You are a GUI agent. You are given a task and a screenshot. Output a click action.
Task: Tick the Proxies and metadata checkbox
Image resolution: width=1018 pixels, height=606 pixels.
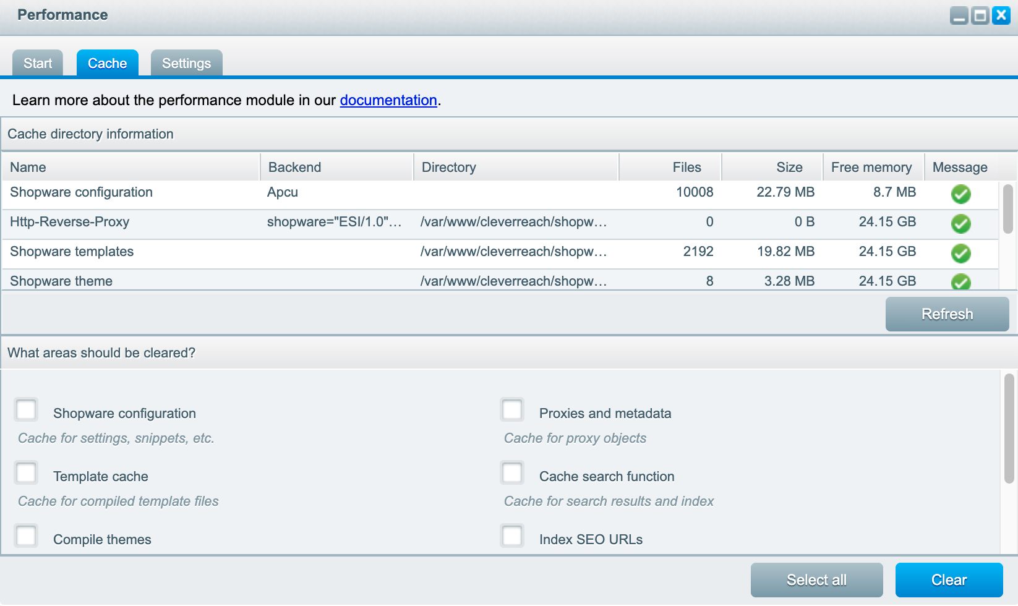(x=513, y=410)
